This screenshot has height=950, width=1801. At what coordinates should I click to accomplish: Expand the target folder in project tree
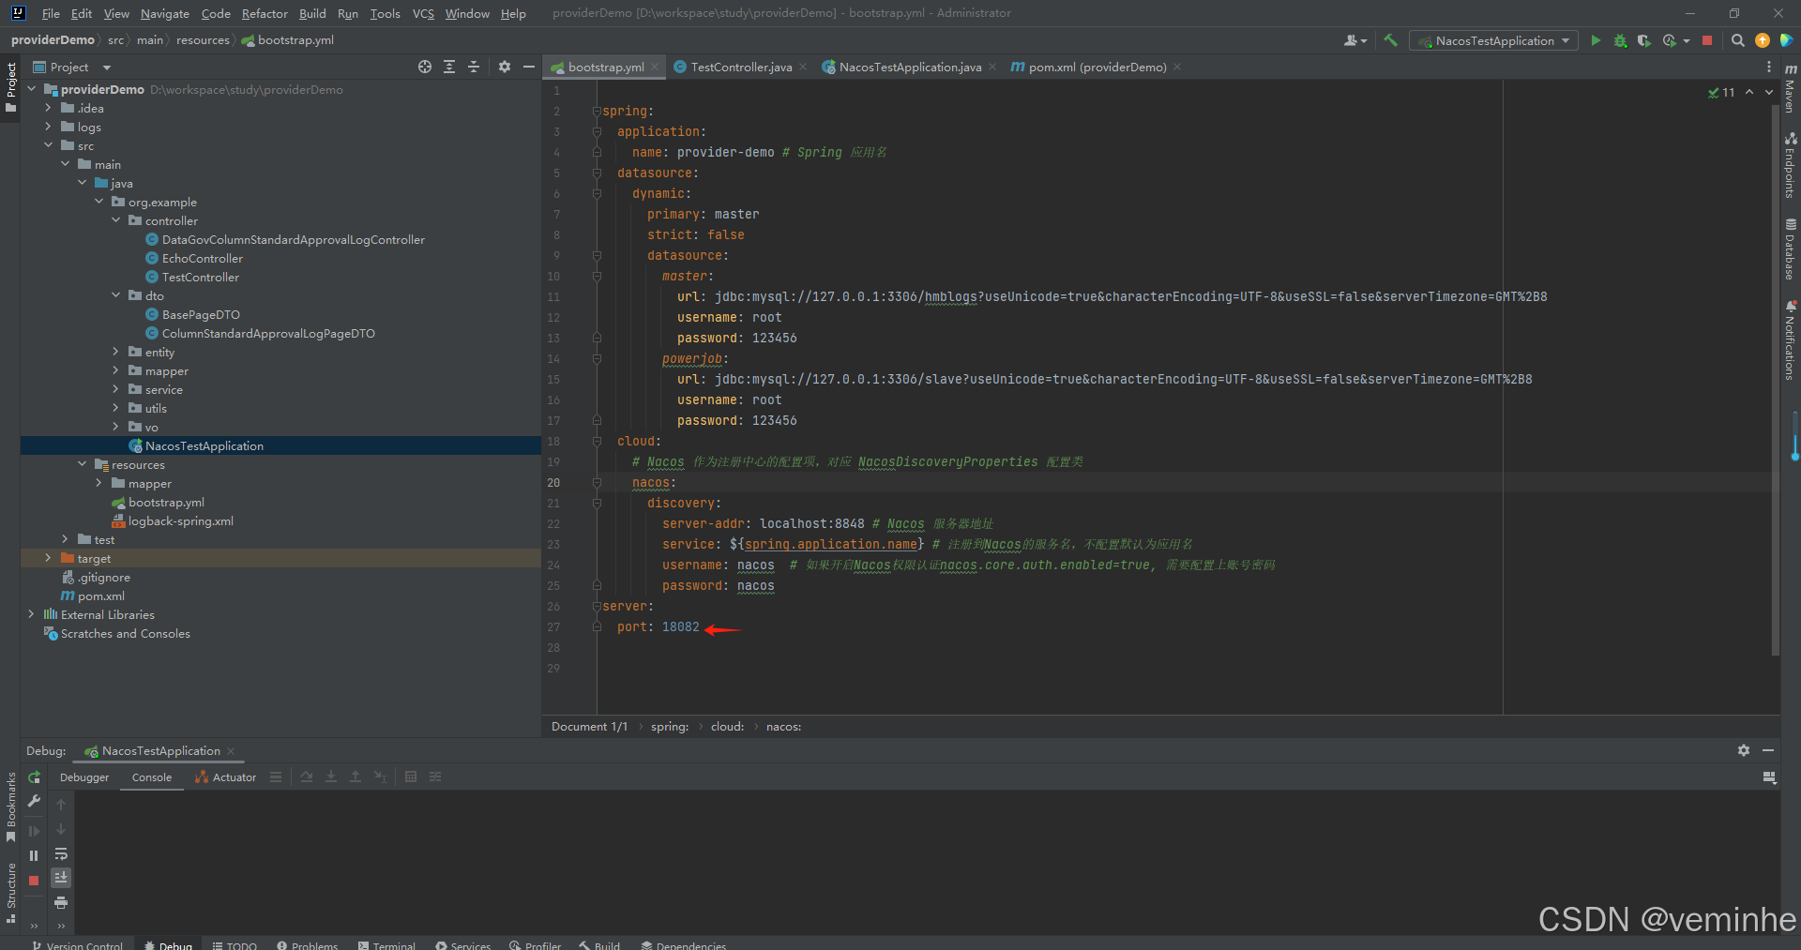tap(48, 558)
